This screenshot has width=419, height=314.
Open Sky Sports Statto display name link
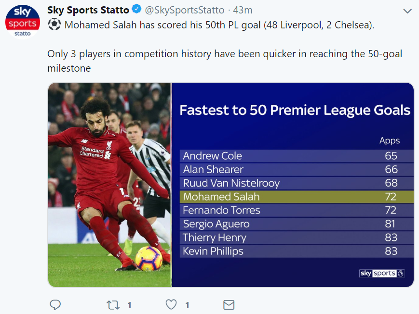point(88,10)
